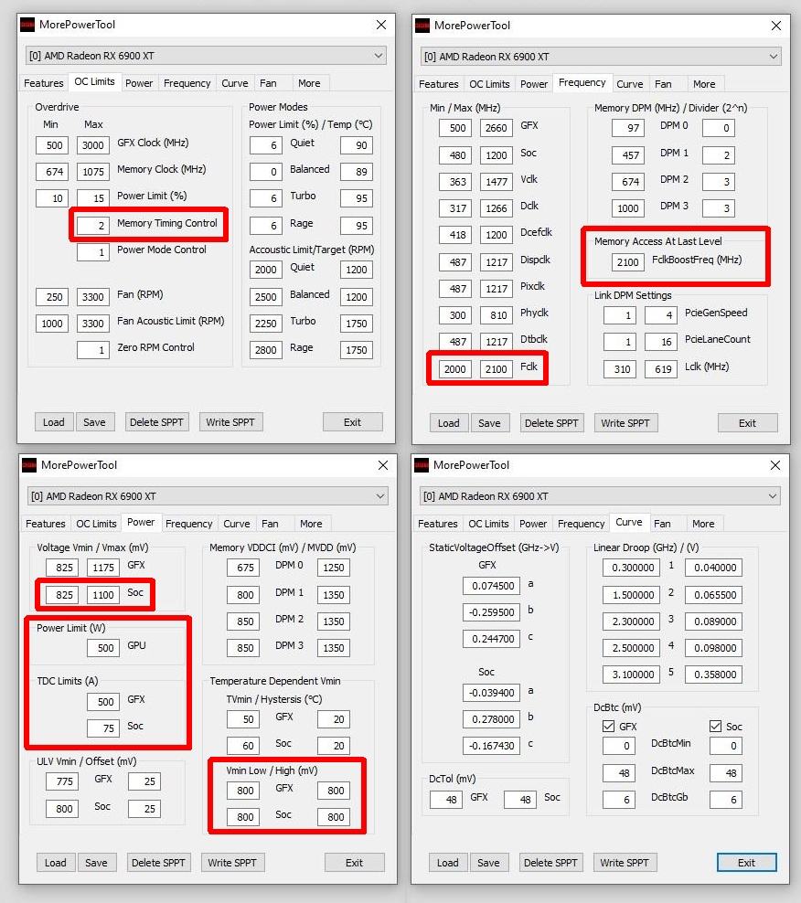Select the GFX Clock max field showing 3000
The height and width of the screenshot is (903, 801).
click(x=92, y=145)
